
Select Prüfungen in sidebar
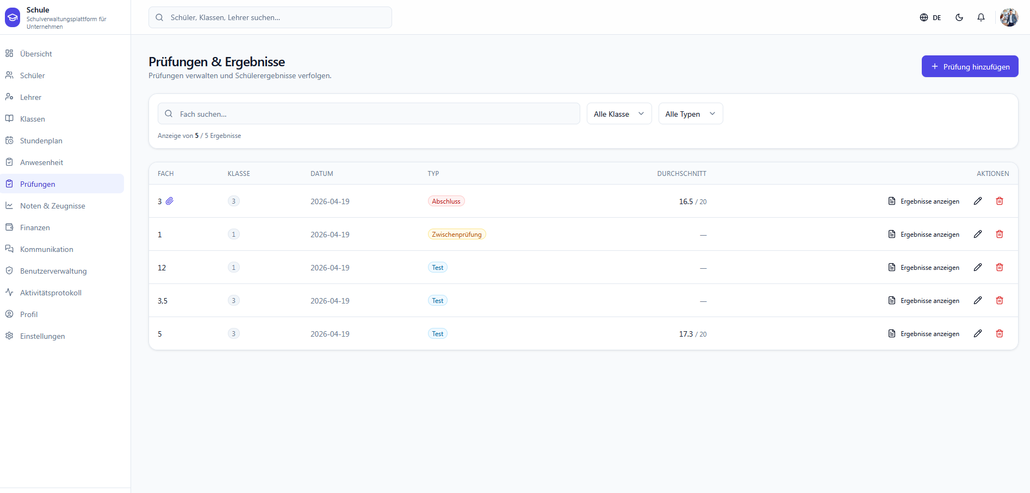coord(62,184)
